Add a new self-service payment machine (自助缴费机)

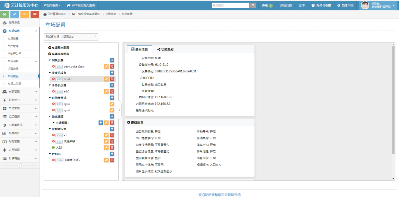112,98
